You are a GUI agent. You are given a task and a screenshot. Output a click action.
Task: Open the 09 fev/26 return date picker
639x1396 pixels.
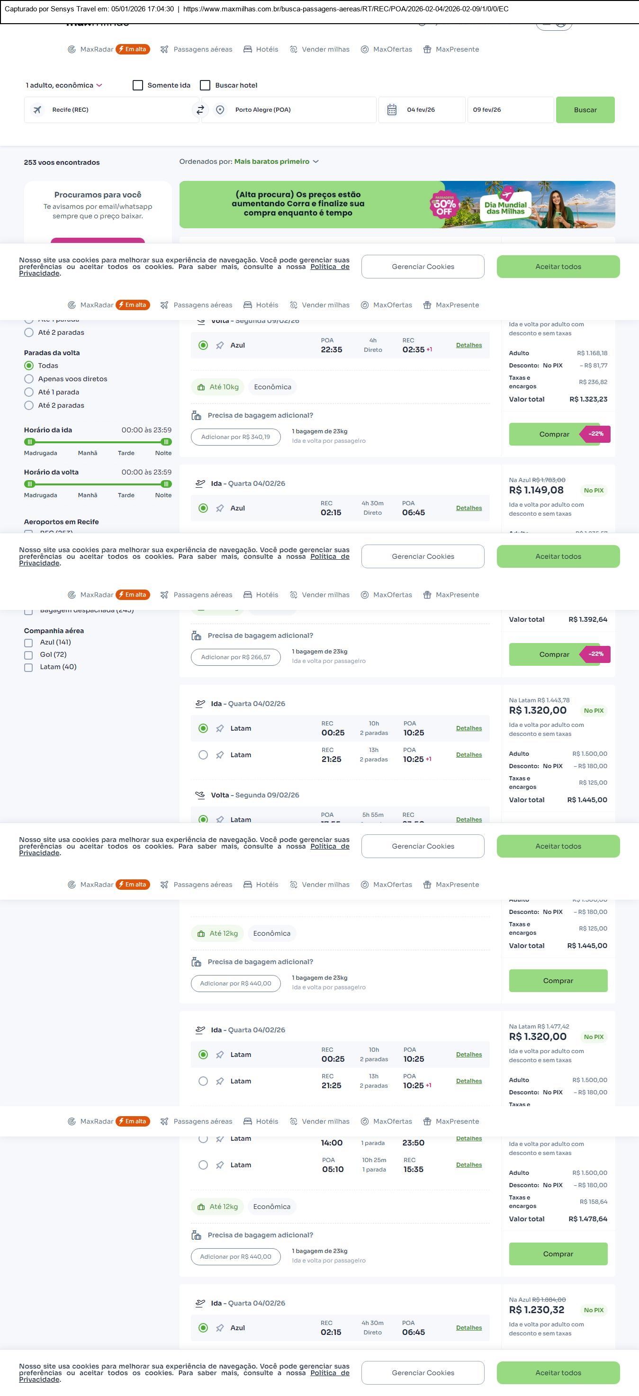pyautogui.click(x=510, y=110)
